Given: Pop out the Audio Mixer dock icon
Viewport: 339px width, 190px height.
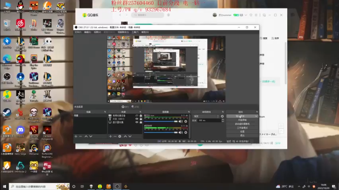Looking at the screenshot, I should point(189,112).
